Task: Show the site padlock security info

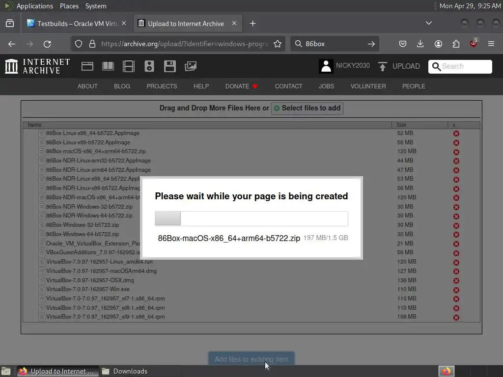Action: click(92, 44)
